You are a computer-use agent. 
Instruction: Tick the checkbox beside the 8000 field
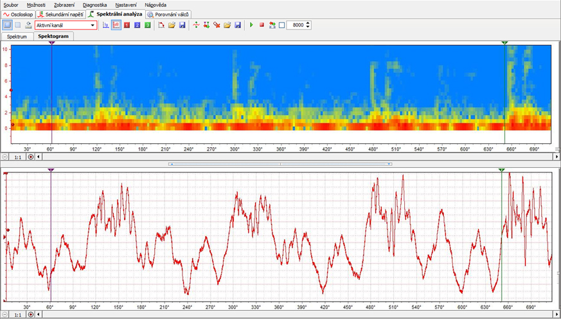(x=281, y=25)
